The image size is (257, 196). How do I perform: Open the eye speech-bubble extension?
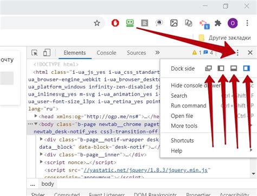159,23
